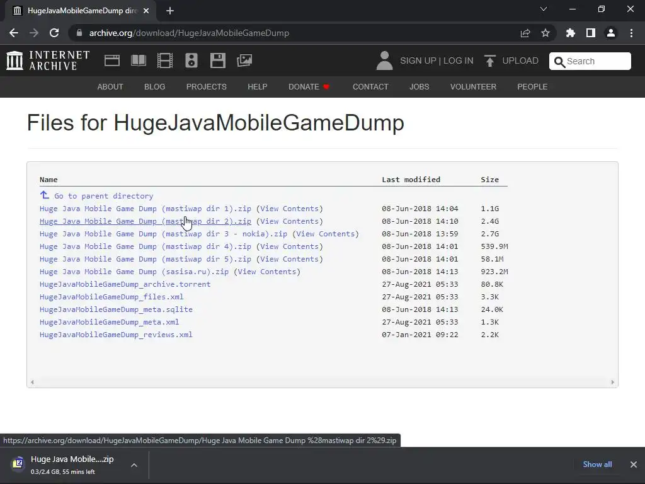Image resolution: width=645 pixels, height=484 pixels.
Task: Open HugeJavaMobileGameDump_archive.torrent
Action: pyautogui.click(x=125, y=284)
